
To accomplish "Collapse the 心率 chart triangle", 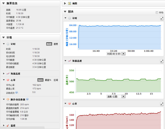I will [x=65, y=103].
